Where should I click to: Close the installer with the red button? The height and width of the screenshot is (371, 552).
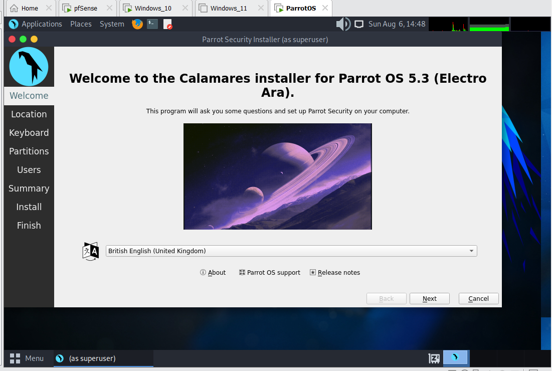point(12,39)
